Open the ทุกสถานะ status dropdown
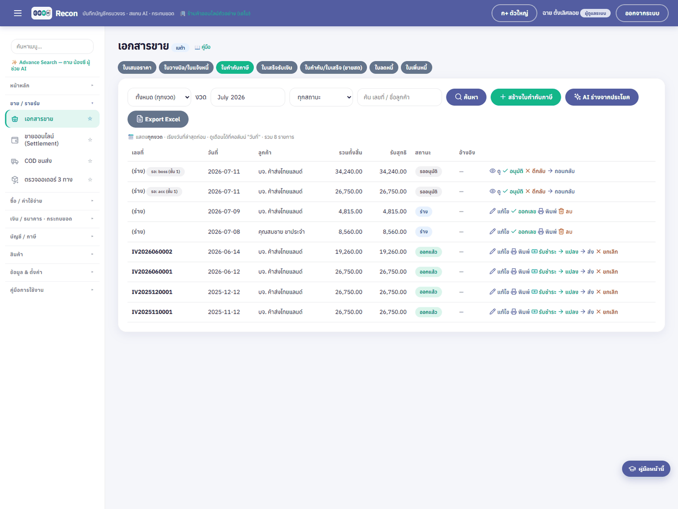This screenshot has height=509, width=678. coord(321,97)
